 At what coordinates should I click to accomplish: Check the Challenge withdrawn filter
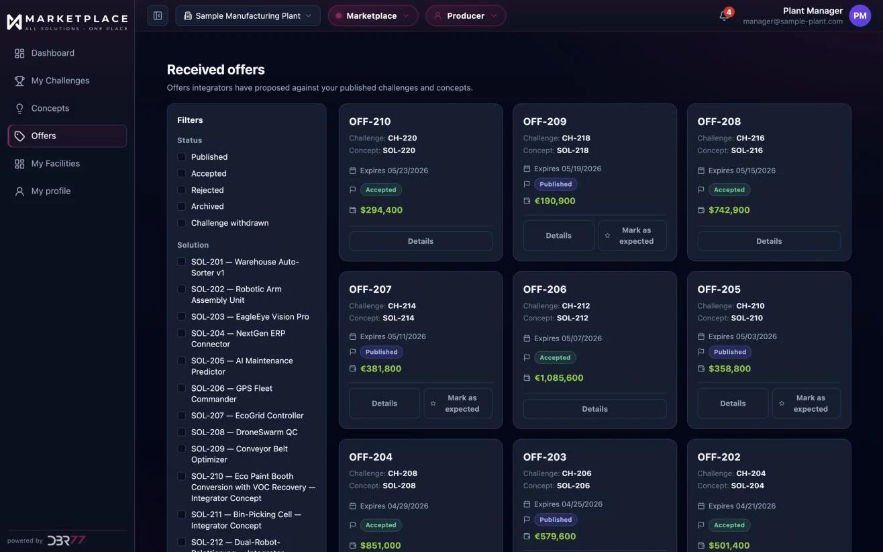coord(181,223)
